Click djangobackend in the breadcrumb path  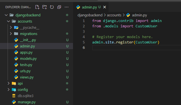(x=90, y=15)
